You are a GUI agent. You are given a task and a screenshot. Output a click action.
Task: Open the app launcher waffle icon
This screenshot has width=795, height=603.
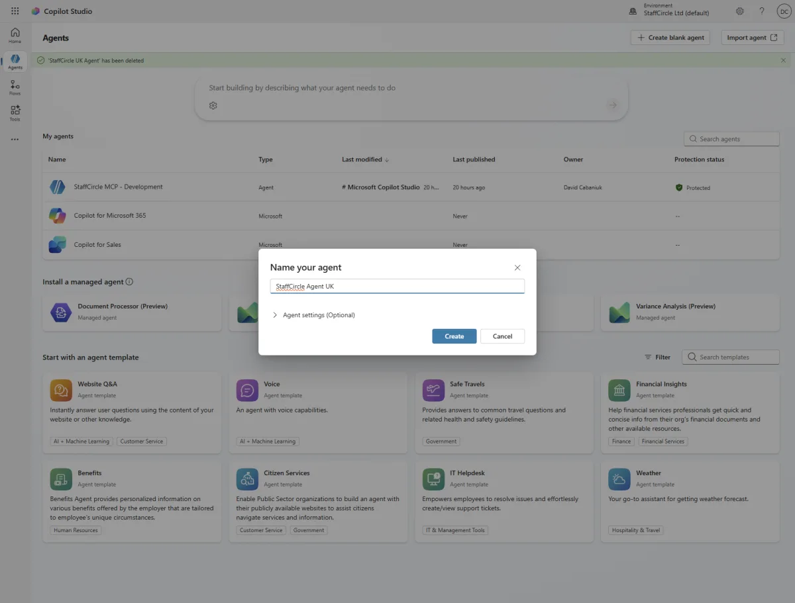(x=15, y=11)
